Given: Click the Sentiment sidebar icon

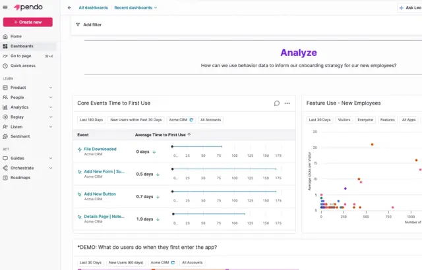Looking at the screenshot, I should (x=5, y=136).
